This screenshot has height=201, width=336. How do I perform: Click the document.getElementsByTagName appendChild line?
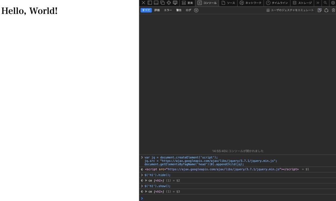pos(194,164)
